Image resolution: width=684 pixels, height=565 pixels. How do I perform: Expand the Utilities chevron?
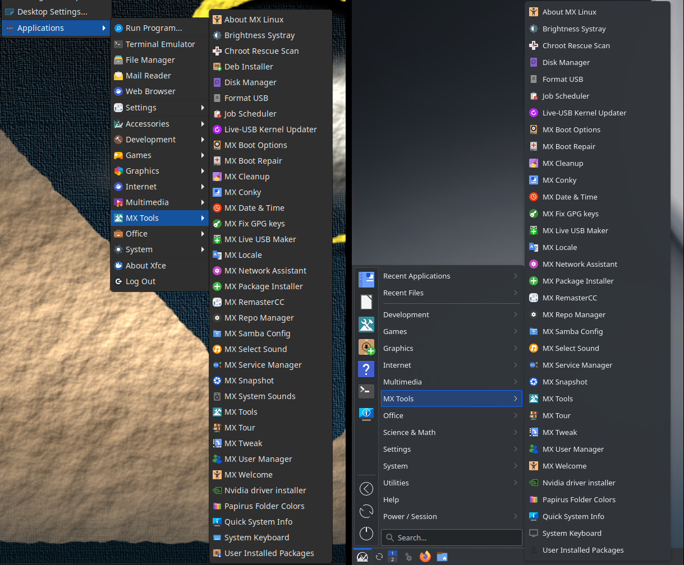point(515,483)
